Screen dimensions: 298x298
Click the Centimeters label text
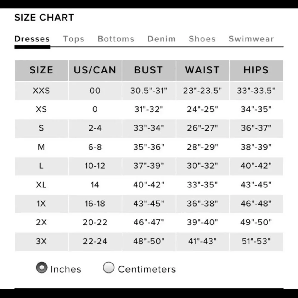pos(147,269)
